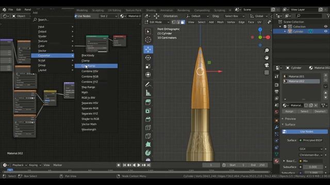The image size is (330, 185).
Task: Select the Cursor tool
Action: click(148, 40)
